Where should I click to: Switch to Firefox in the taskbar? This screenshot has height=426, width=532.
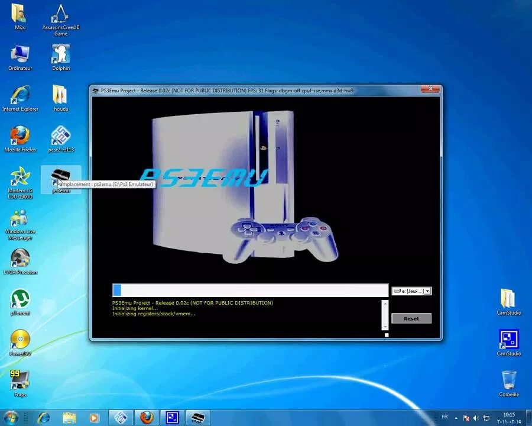click(147, 418)
